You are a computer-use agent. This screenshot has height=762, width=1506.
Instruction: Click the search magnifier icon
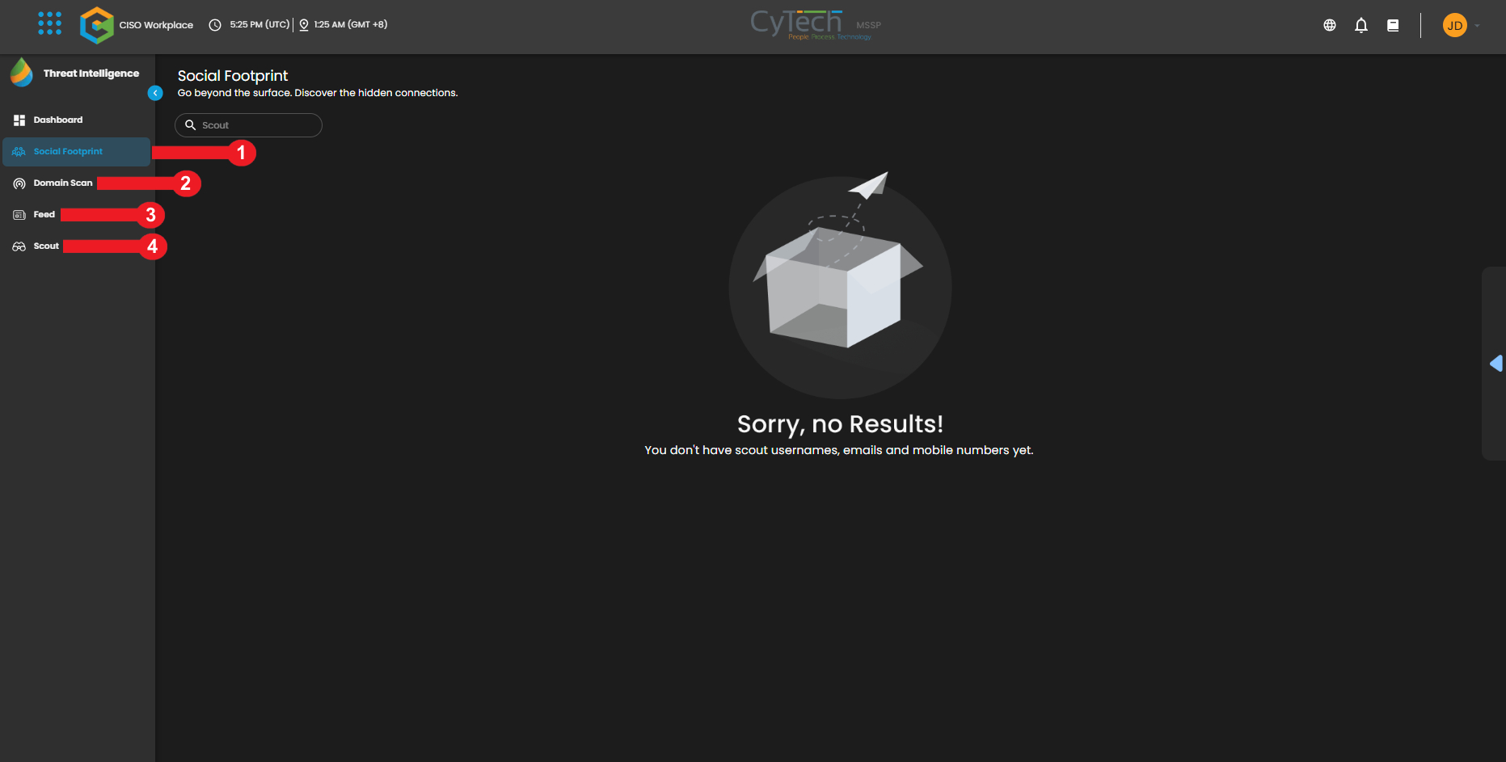click(x=191, y=125)
